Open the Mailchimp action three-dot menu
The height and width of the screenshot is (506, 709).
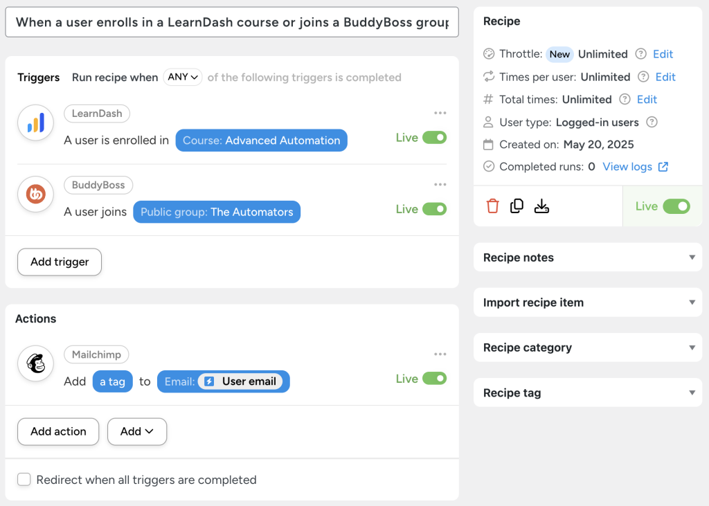point(440,354)
